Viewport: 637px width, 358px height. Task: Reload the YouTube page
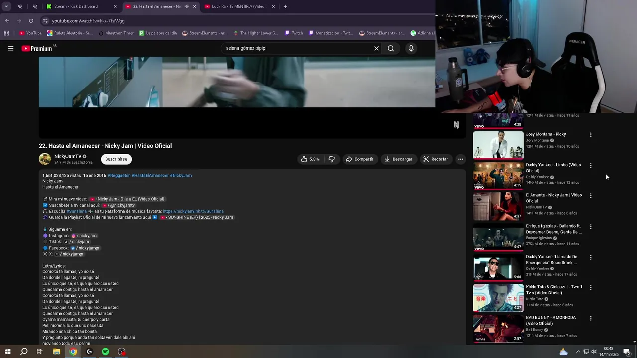(x=31, y=21)
